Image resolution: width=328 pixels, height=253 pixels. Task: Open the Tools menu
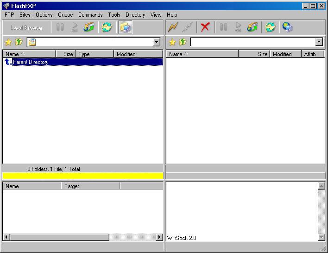click(x=114, y=15)
